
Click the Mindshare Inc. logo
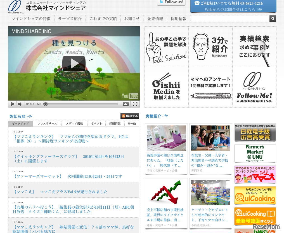tap(16, 7)
